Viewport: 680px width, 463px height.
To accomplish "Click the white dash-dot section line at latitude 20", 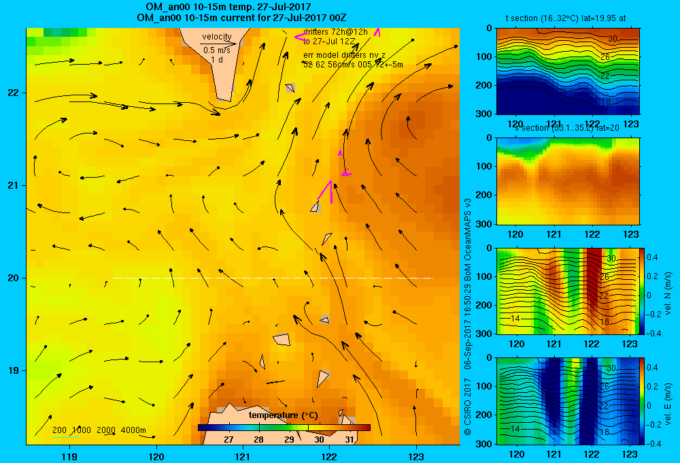I will pos(273,278).
